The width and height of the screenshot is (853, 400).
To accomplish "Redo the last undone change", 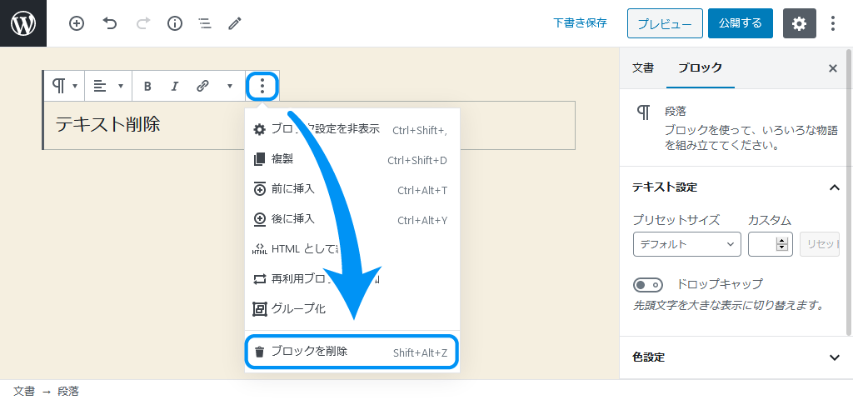I will tap(142, 23).
